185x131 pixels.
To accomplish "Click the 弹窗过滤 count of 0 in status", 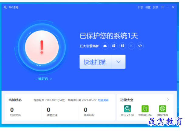I will [x=49, y=110].
